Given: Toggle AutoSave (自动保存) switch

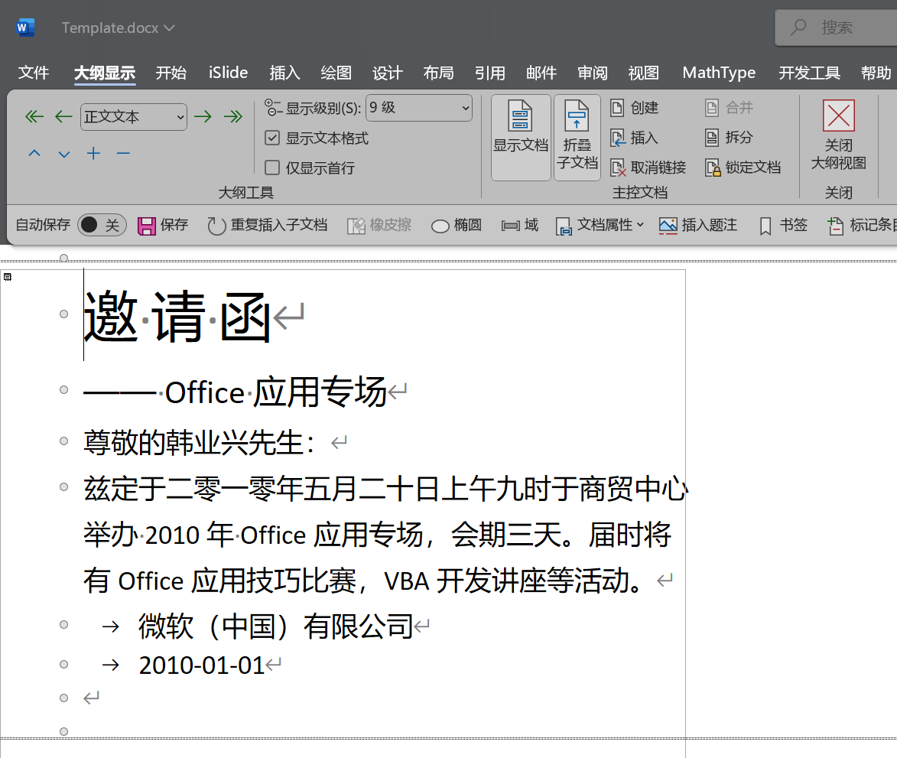Looking at the screenshot, I should 102,225.
